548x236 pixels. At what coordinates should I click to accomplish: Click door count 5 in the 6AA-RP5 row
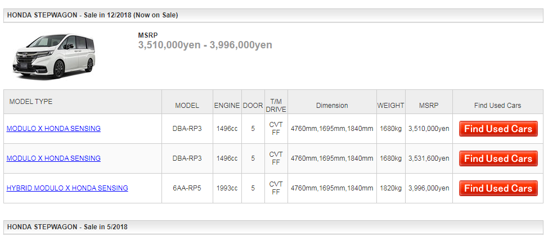253,188
